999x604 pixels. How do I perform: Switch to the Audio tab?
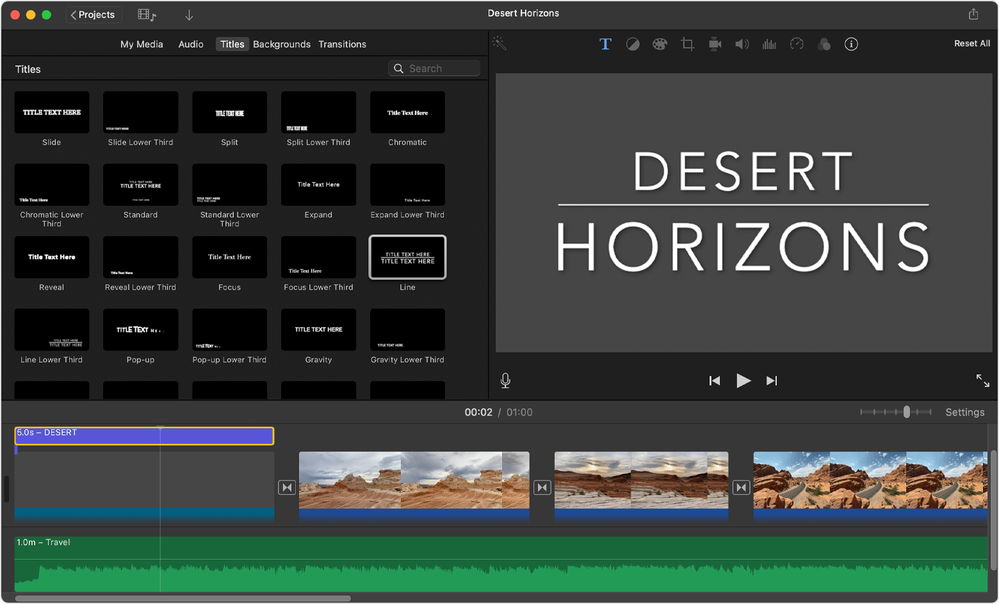click(x=190, y=44)
